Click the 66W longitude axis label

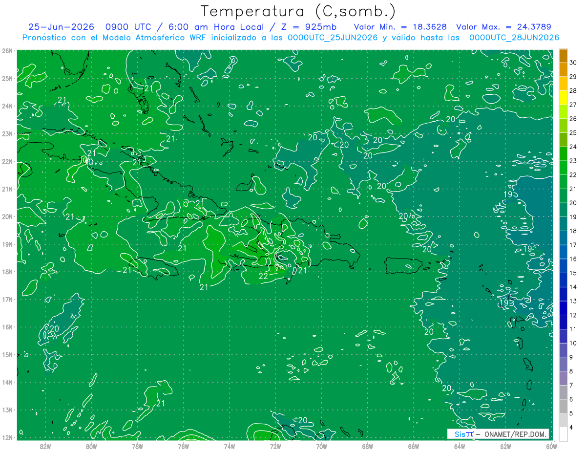(413, 446)
